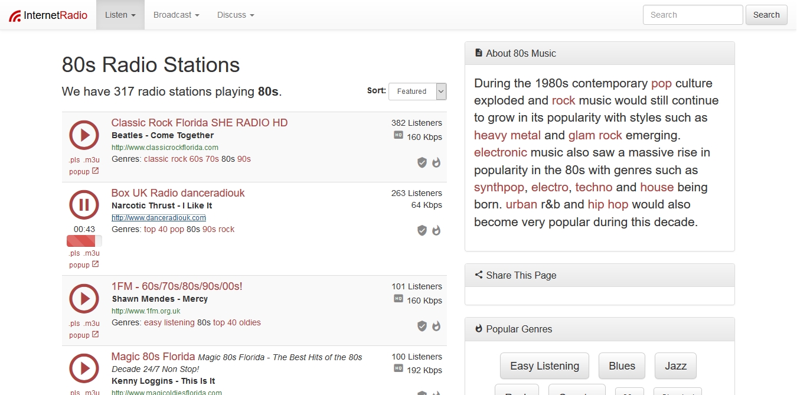Click flame icon on Classic Rock Florida row

(x=436, y=162)
